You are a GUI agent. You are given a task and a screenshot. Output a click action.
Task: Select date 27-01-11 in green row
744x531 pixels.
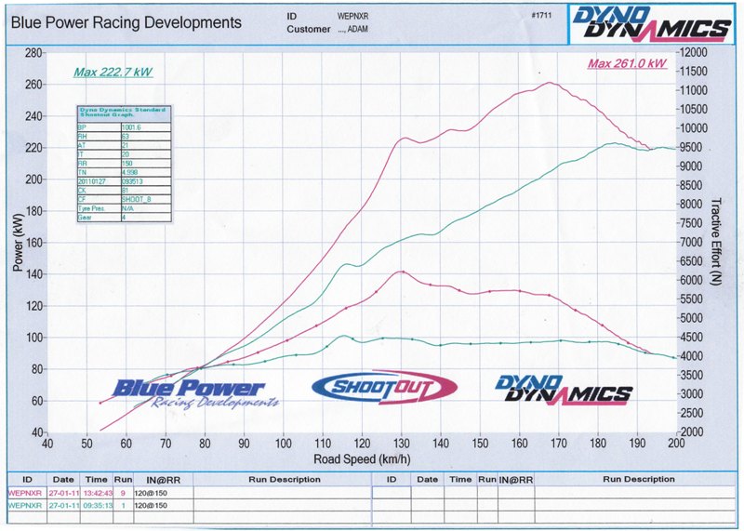[x=64, y=505]
